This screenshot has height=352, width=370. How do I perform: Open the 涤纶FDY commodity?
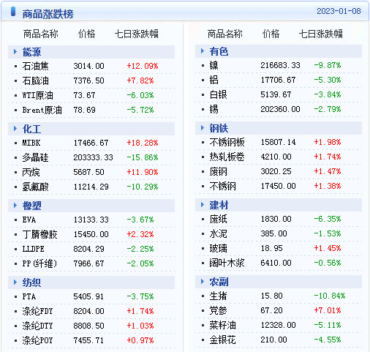tap(37, 311)
